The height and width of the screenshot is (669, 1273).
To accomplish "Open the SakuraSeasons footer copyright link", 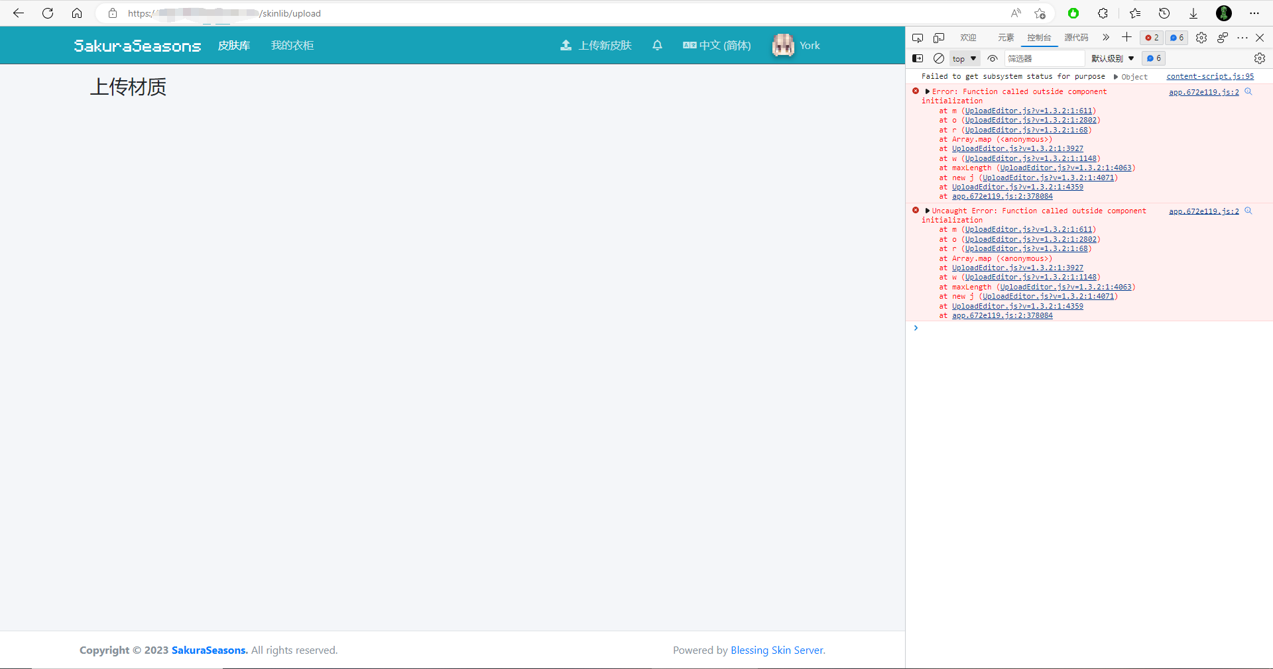I will pyautogui.click(x=210, y=650).
